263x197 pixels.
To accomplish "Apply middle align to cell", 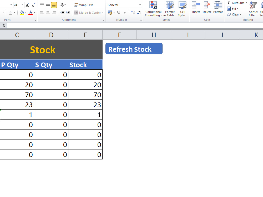I will click(48, 5).
